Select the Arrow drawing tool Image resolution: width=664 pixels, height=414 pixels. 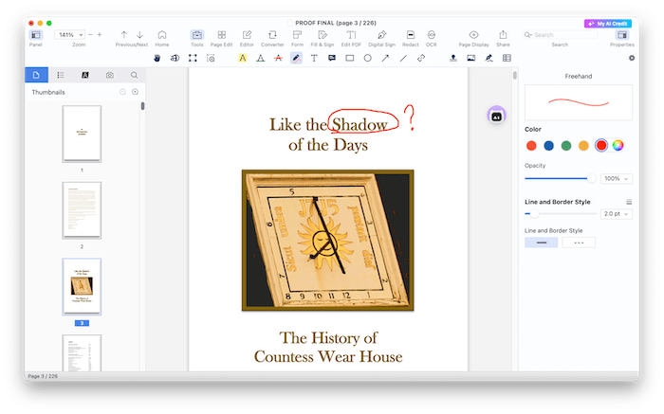pos(385,58)
